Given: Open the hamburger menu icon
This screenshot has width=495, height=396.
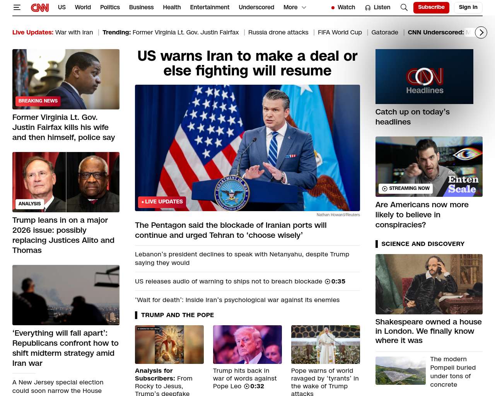Looking at the screenshot, I should click(17, 7).
